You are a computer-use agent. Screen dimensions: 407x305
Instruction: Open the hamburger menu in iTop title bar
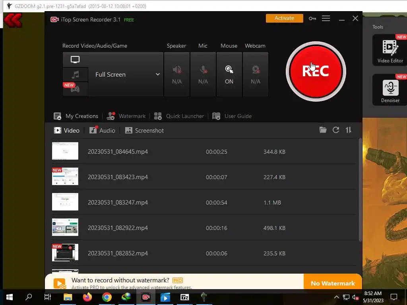click(x=326, y=18)
